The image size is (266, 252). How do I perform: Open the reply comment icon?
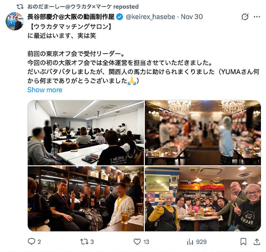(32, 241)
